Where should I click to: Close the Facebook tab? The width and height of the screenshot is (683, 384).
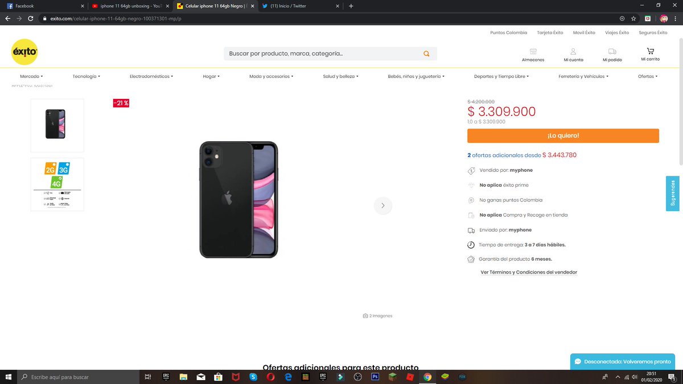click(x=83, y=6)
